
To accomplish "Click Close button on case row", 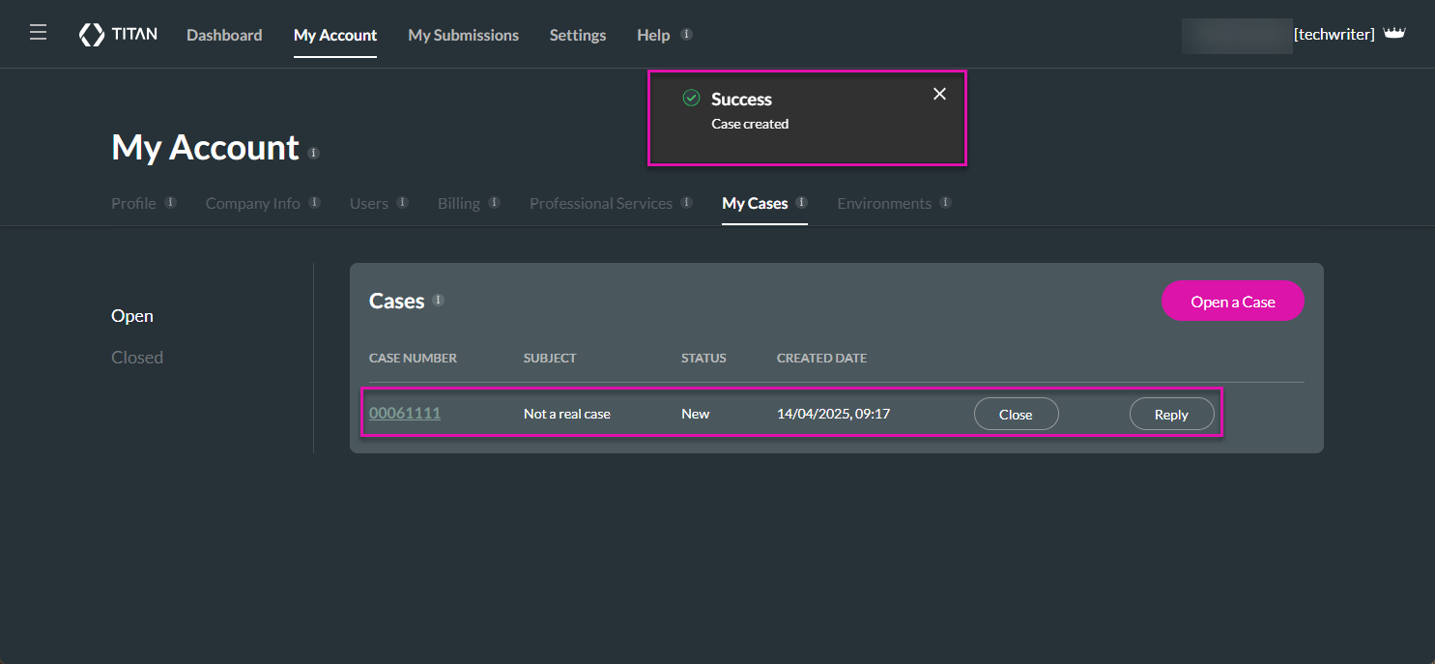I will pyautogui.click(x=1016, y=415).
